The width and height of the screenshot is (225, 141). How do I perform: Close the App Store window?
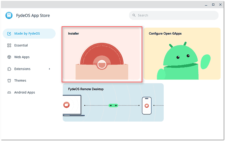pos(220,5)
